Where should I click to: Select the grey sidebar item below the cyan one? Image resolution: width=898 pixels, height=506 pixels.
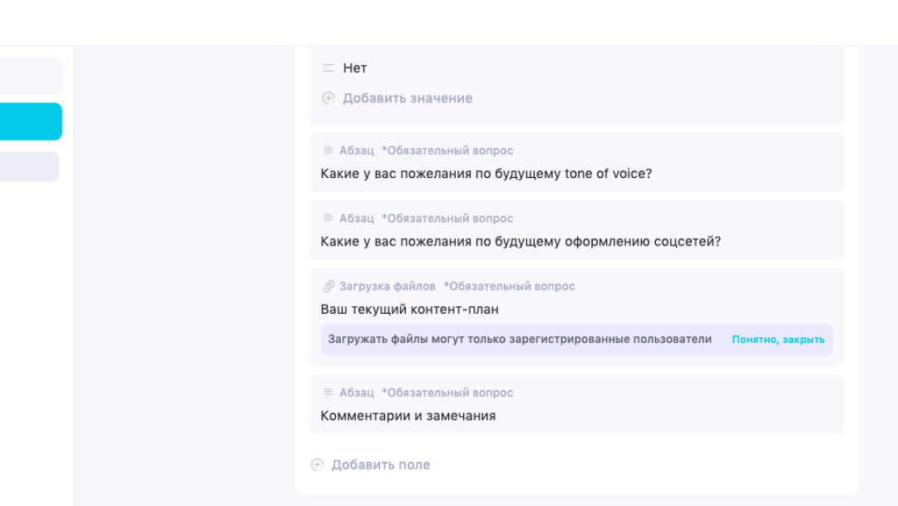coord(29,166)
